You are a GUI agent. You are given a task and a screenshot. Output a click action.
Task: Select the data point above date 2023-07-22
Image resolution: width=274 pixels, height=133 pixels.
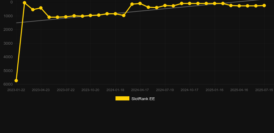tap(66, 17)
